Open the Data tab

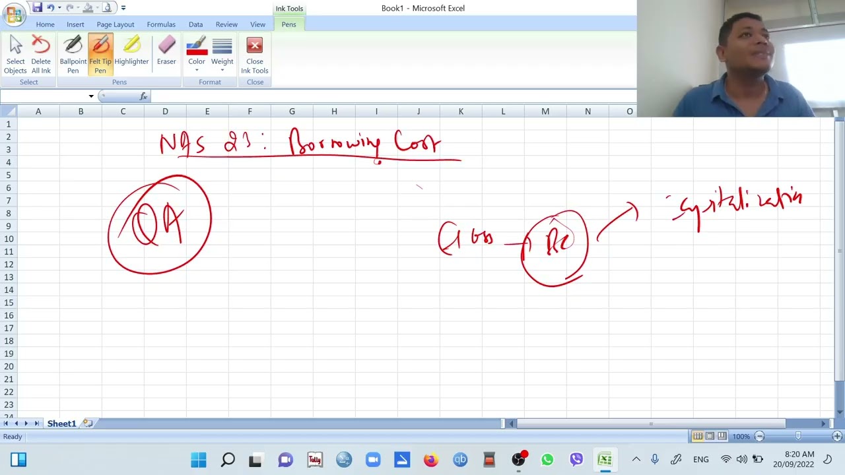point(195,24)
